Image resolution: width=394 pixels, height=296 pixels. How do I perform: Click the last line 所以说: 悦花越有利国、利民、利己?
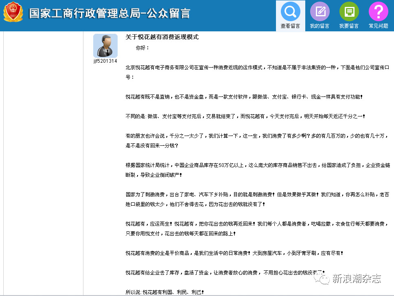click(164, 292)
